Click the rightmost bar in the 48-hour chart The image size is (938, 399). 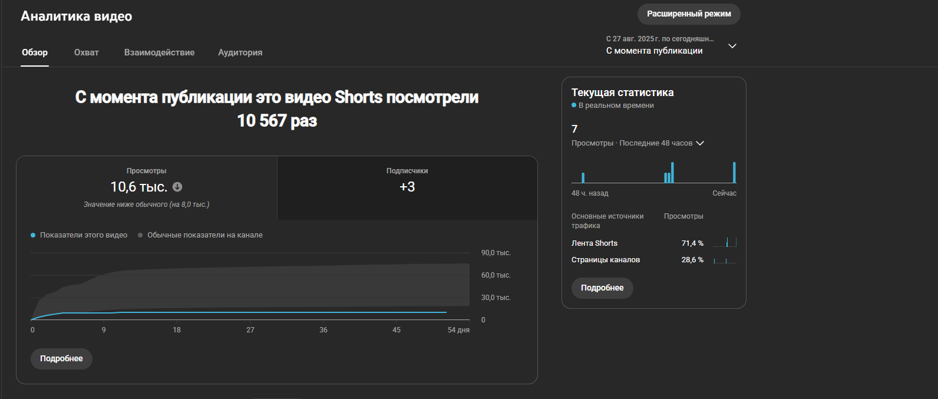click(x=734, y=173)
